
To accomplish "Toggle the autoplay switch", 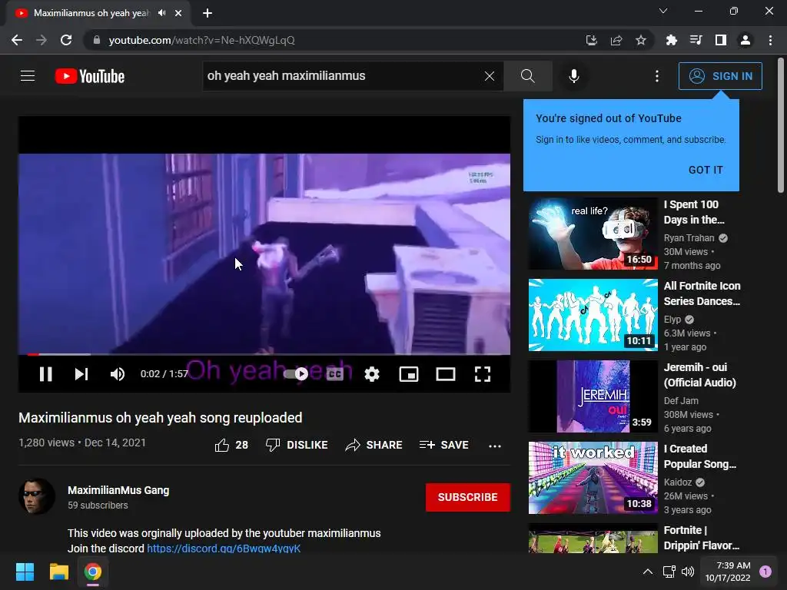I will coord(296,374).
